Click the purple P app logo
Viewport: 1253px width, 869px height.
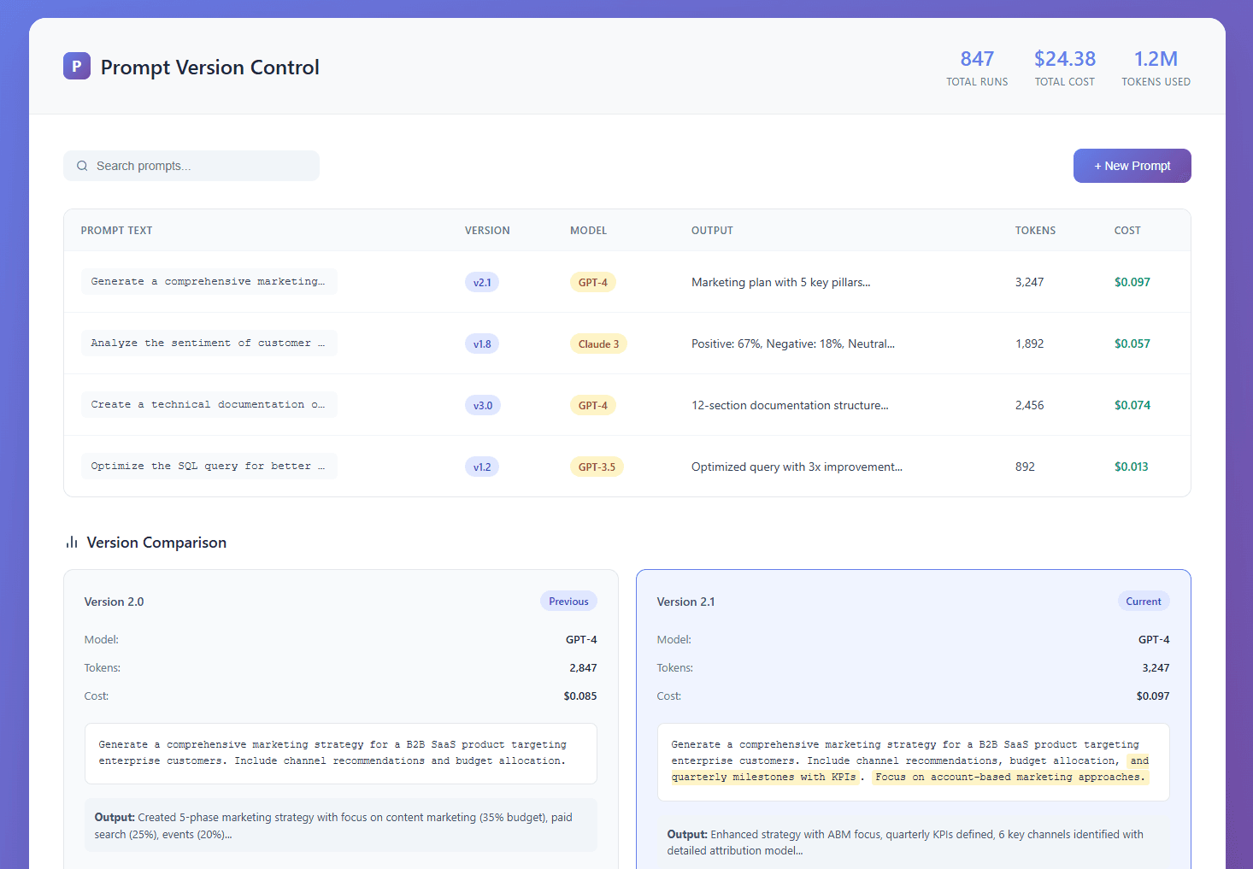tap(76, 66)
